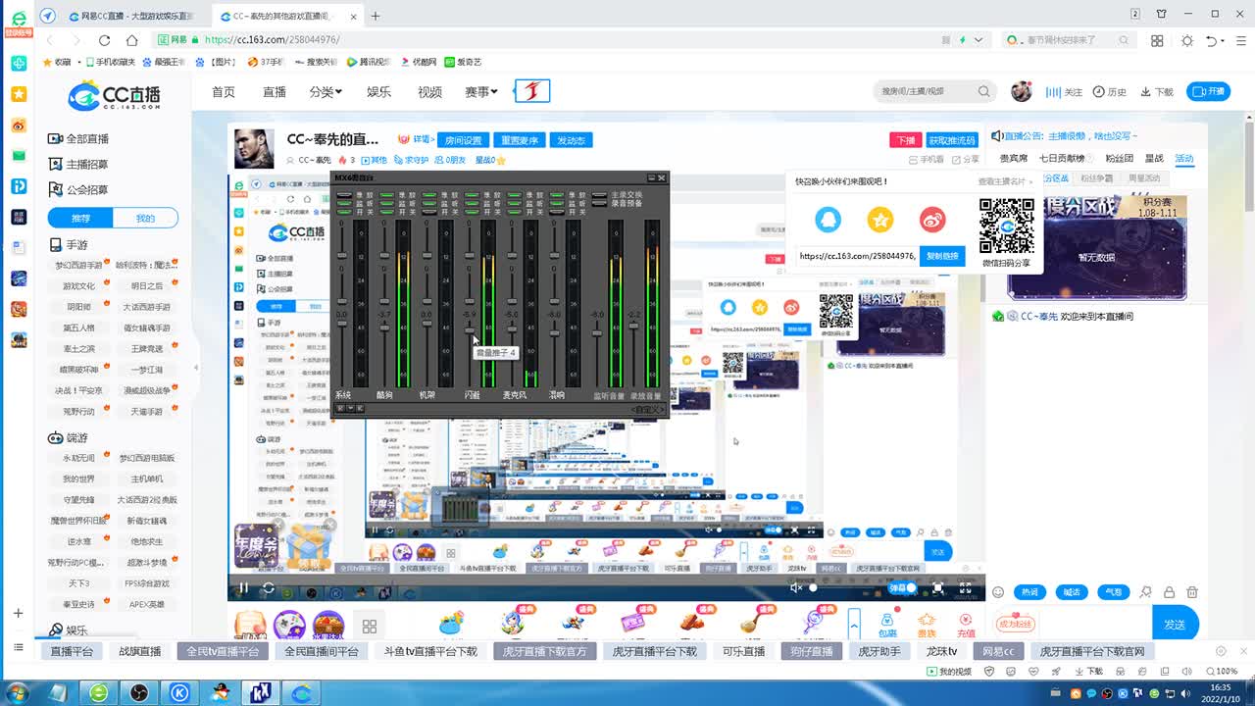Open the 历史 history icon

pyautogui.click(x=1109, y=91)
